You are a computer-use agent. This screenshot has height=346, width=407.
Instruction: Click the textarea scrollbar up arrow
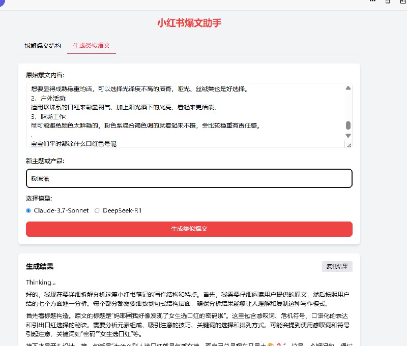(x=348, y=88)
